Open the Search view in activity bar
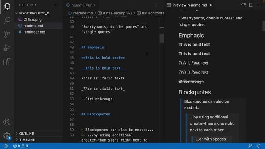Image resolution: width=265 pixels, height=149 pixels. [7, 20]
